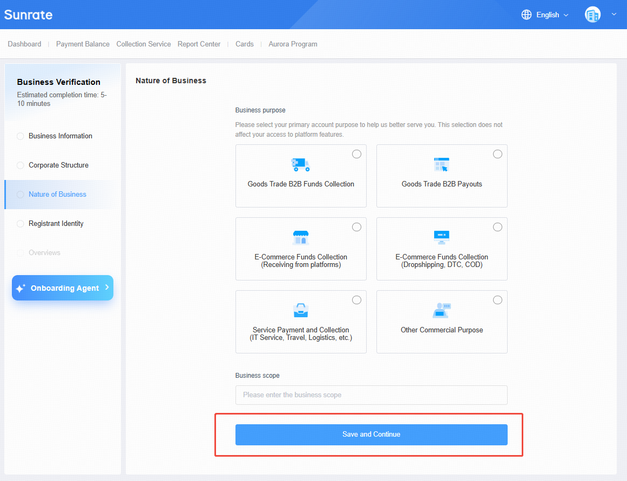Expand the account menu chevron
This screenshot has height=481, width=627.
click(614, 15)
